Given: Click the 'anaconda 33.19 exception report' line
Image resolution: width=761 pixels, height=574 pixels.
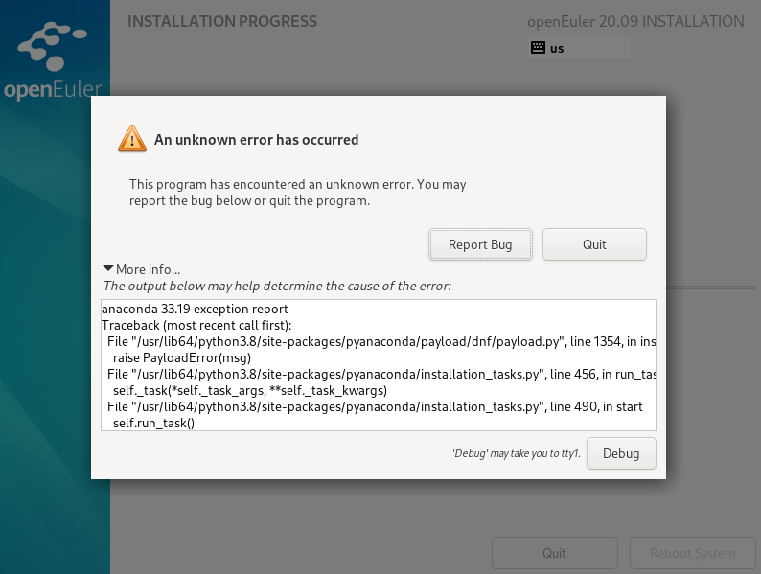Looking at the screenshot, I should [x=195, y=310].
